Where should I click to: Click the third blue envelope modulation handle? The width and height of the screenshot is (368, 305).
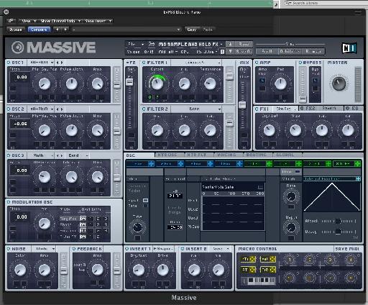(x=210, y=164)
